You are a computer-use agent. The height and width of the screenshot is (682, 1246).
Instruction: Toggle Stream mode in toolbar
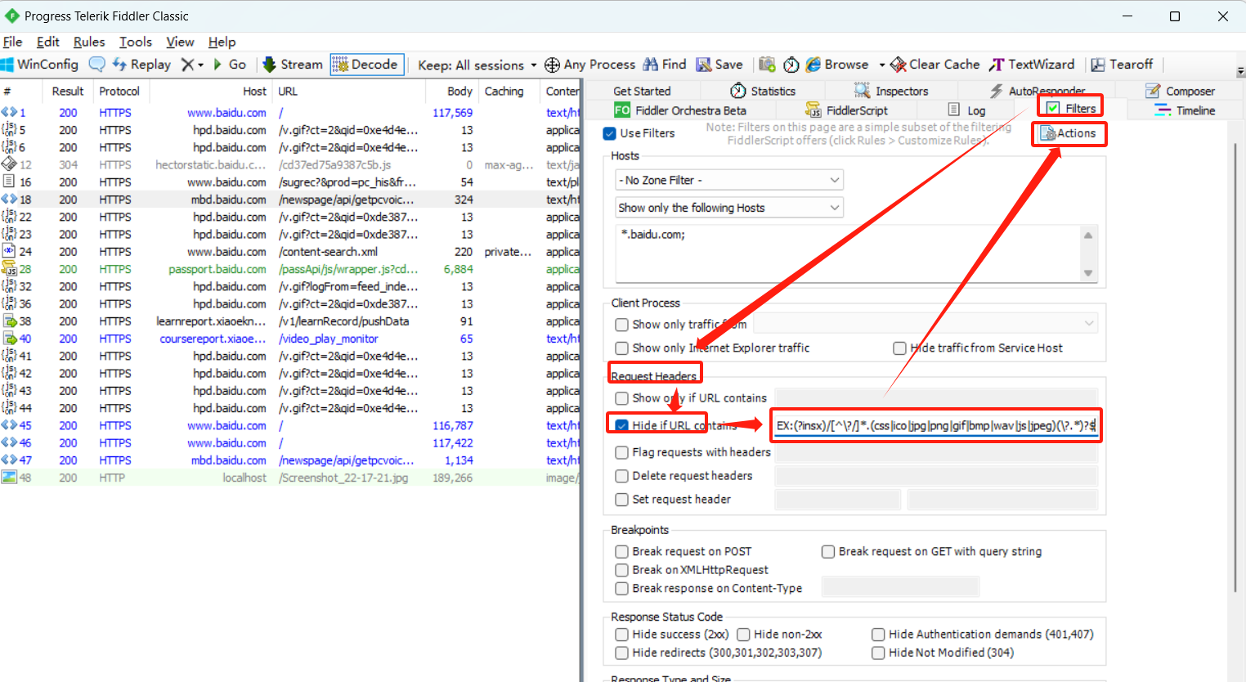293,65
